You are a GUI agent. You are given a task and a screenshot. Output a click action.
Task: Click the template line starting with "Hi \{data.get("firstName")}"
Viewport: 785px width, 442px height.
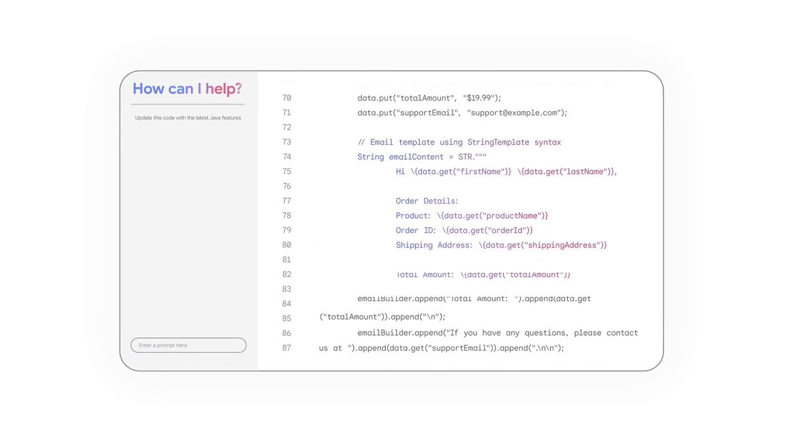coord(507,172)
